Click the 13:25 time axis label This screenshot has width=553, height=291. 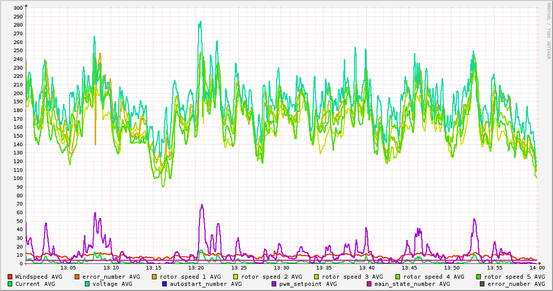(x=239, y=268)
